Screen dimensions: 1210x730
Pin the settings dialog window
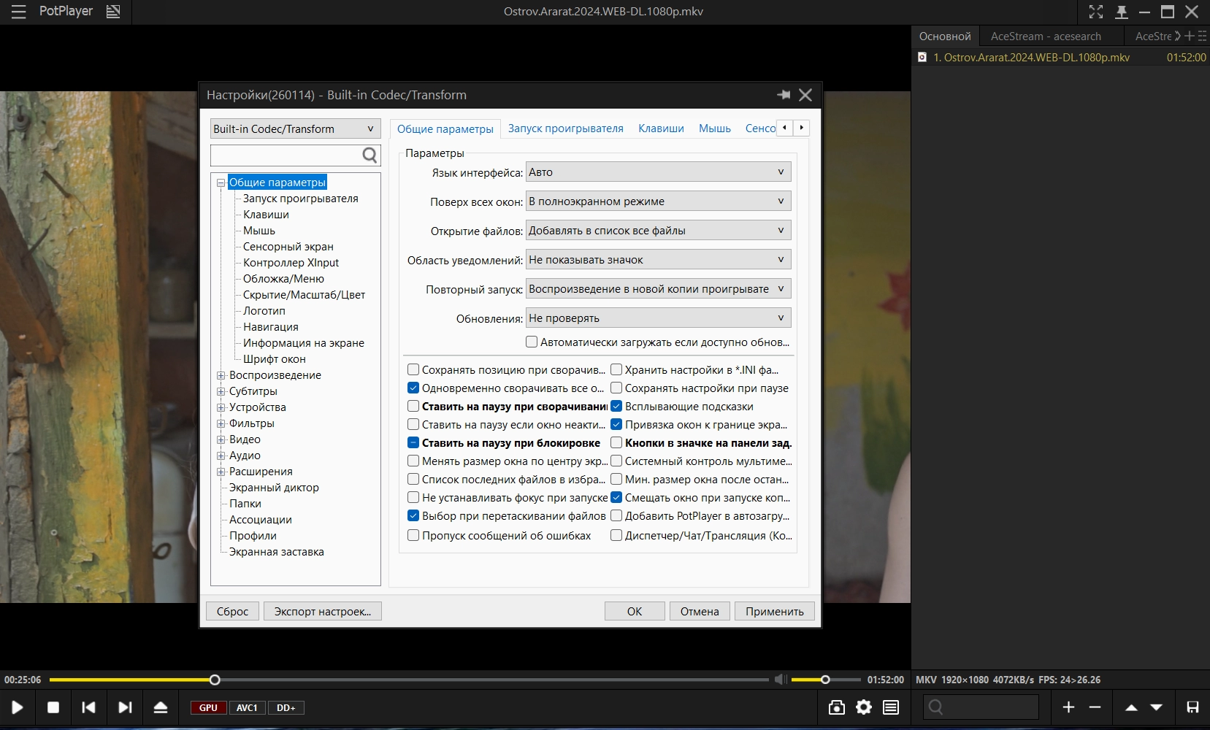784,95
